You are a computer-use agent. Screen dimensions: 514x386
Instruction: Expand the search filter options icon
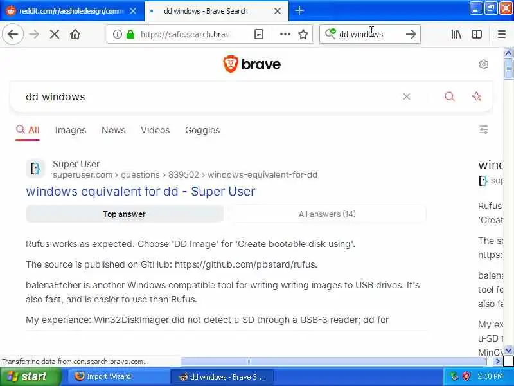(484, 130)
